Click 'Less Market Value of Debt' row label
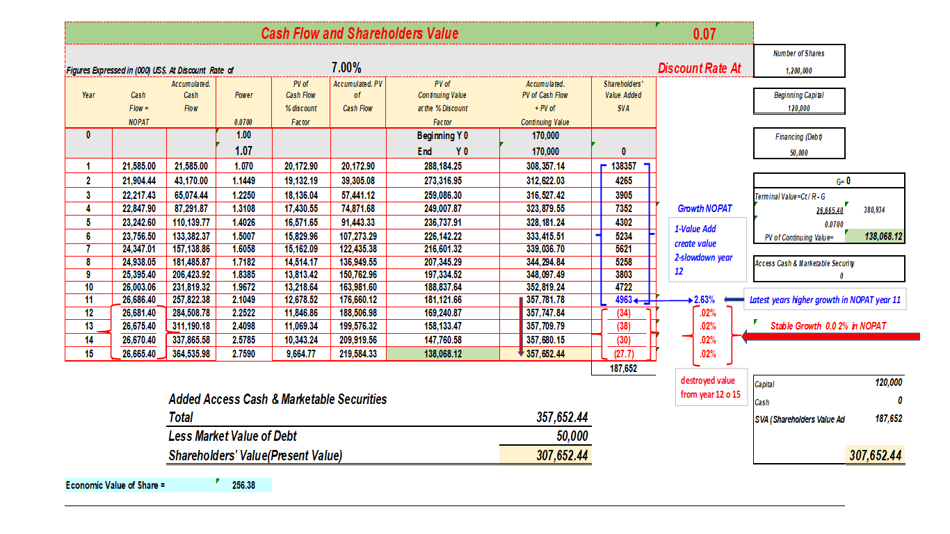Image resolution: width=950 pixels, height=534 pixels. click(x=232, y=436)
